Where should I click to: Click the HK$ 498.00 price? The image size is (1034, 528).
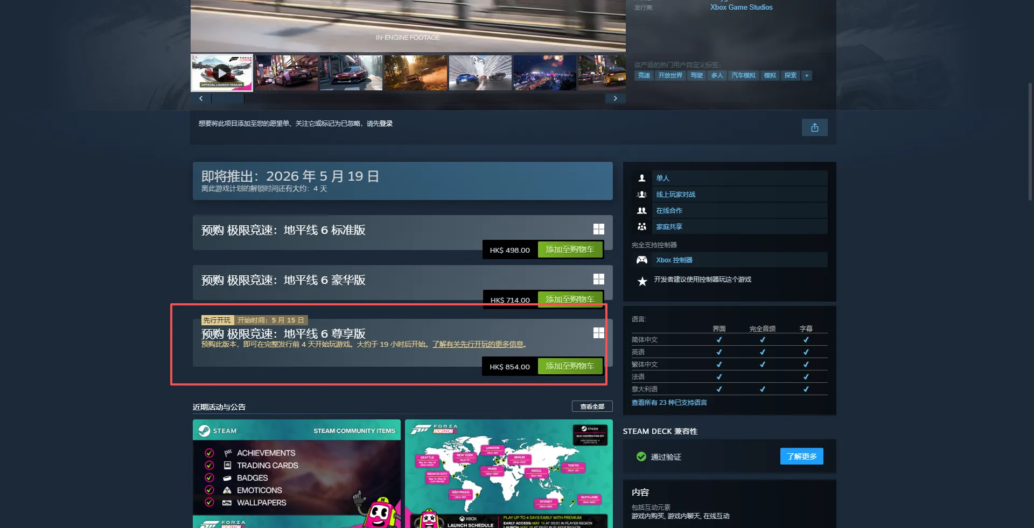tap(509, 250)
